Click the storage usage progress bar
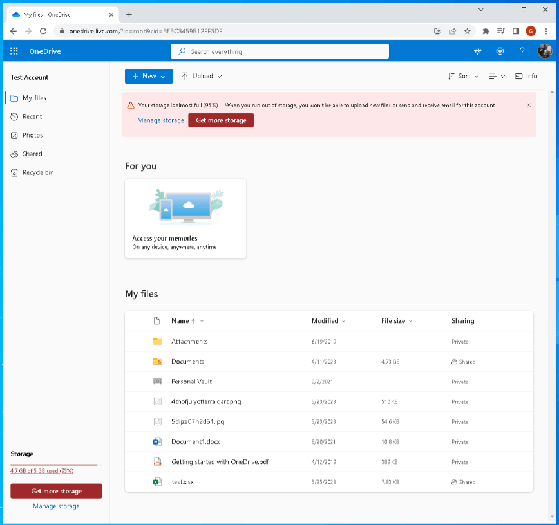 56,465
